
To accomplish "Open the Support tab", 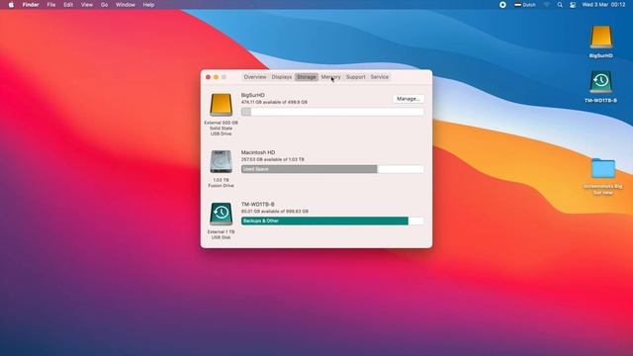I will point(355,77).
